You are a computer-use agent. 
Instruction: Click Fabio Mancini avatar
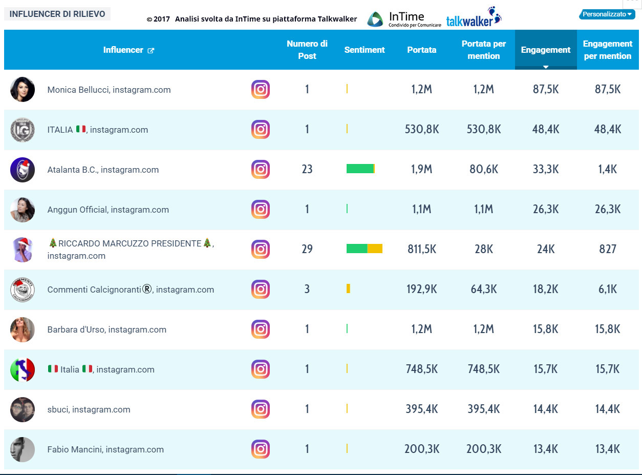click(x=23, y=449)
